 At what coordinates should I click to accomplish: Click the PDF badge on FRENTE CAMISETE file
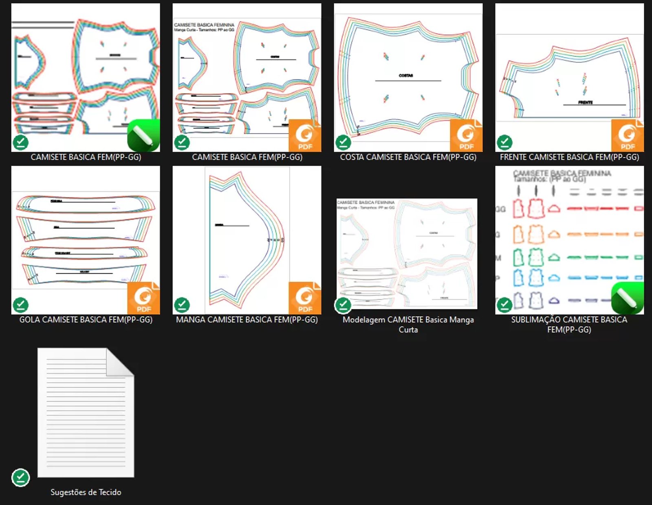tap(627, 136)
